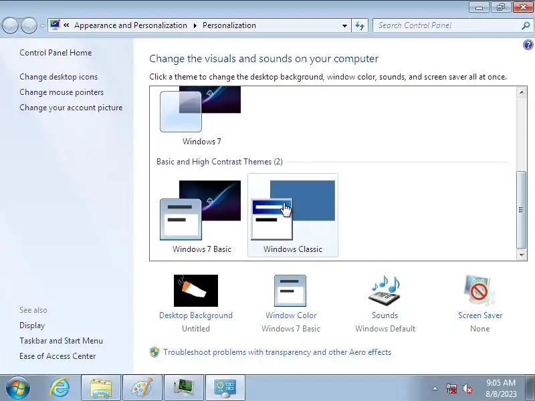Click the theme list scroll down arrow
Screen dimensions: 535x401
click(x=522, y=255)
